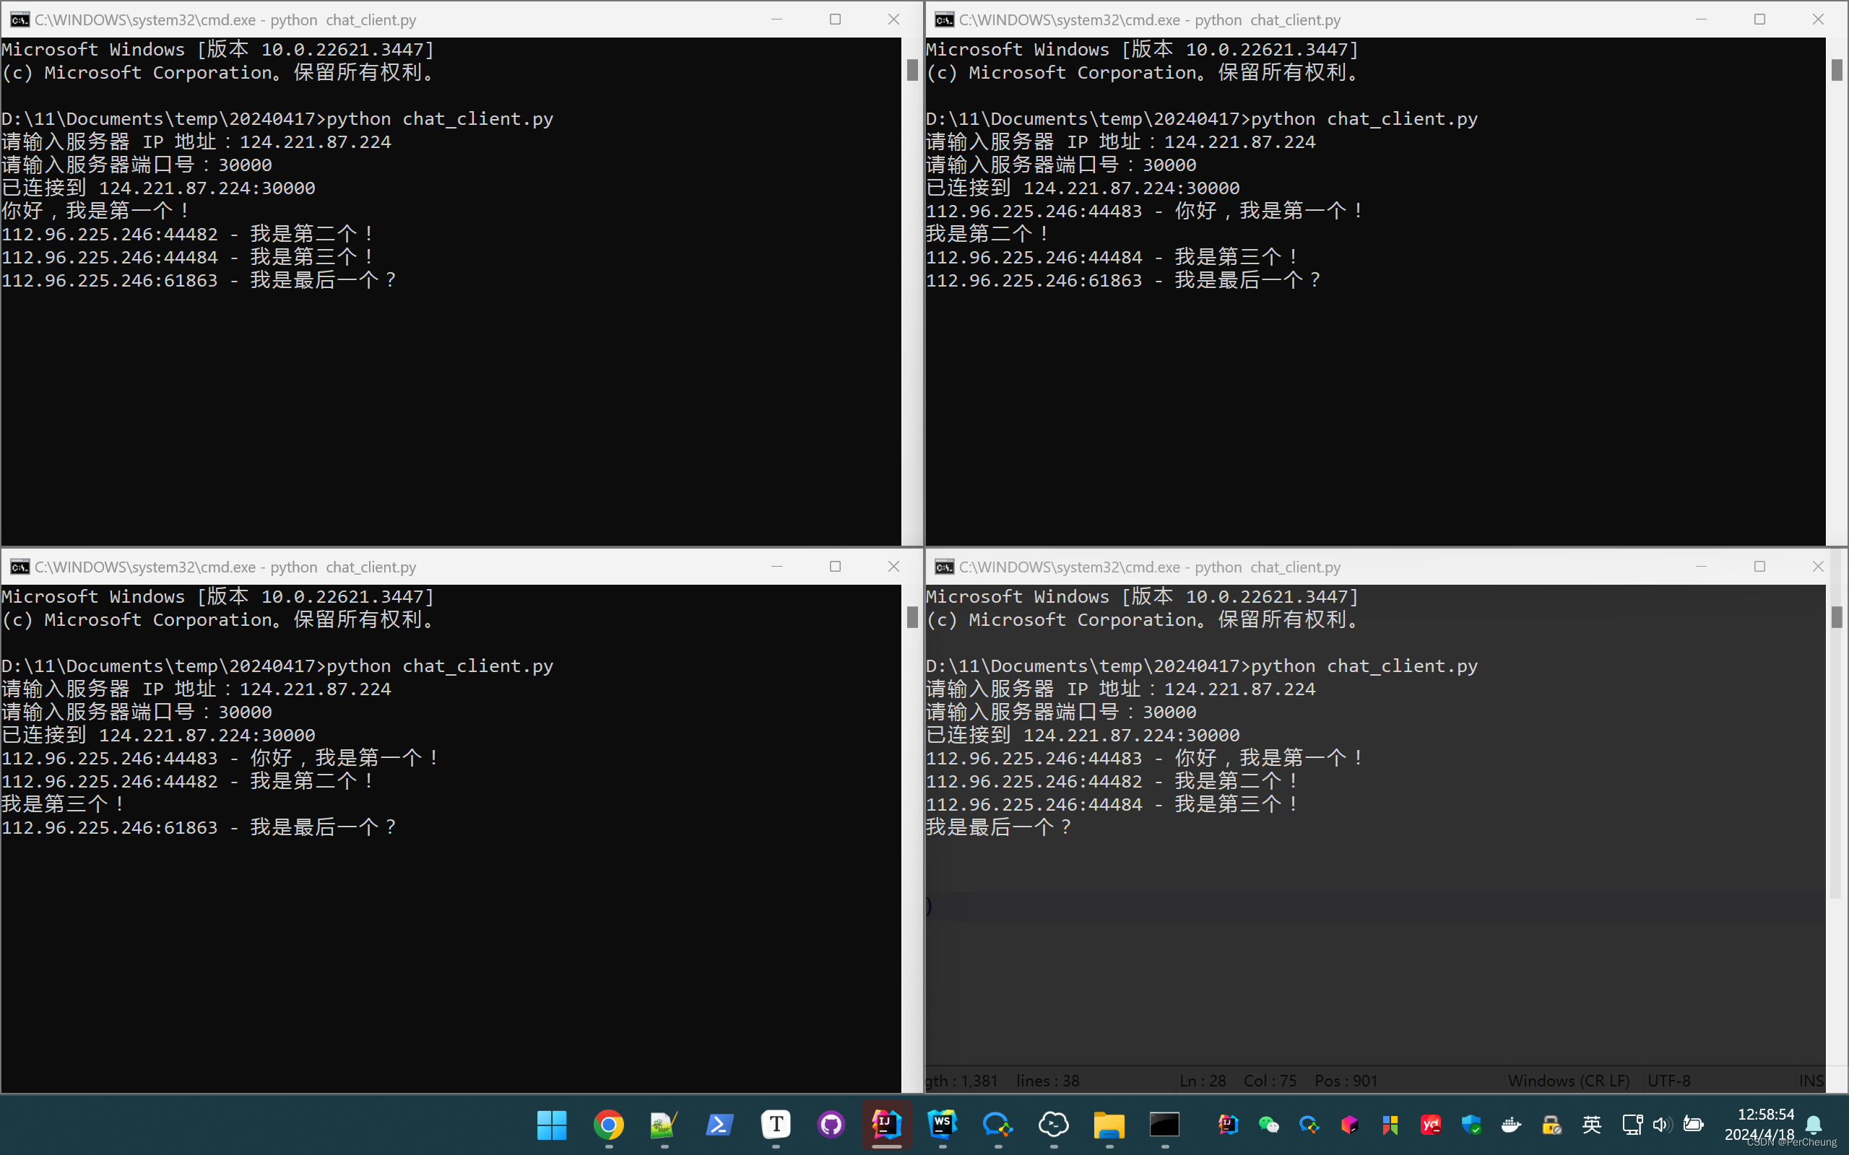1849x1155 pixels.
Task: Switch the input method indicator 英
Action: (1592, 1125)
